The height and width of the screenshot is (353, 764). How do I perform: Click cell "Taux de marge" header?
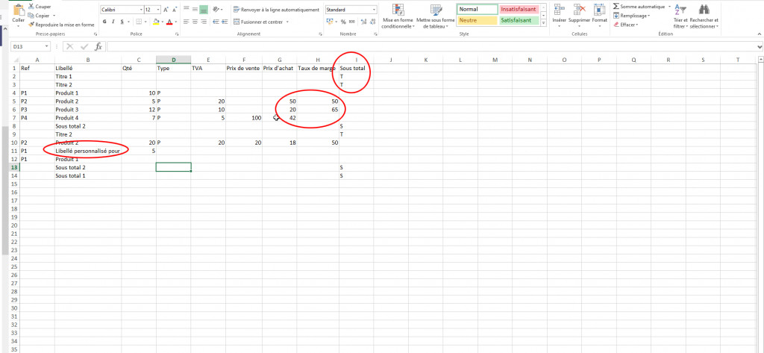coord(318,68)
